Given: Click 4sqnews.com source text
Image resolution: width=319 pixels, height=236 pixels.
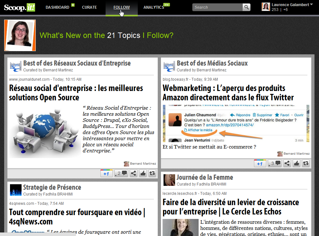Looking at the screenshot, I should coord(22,204).
